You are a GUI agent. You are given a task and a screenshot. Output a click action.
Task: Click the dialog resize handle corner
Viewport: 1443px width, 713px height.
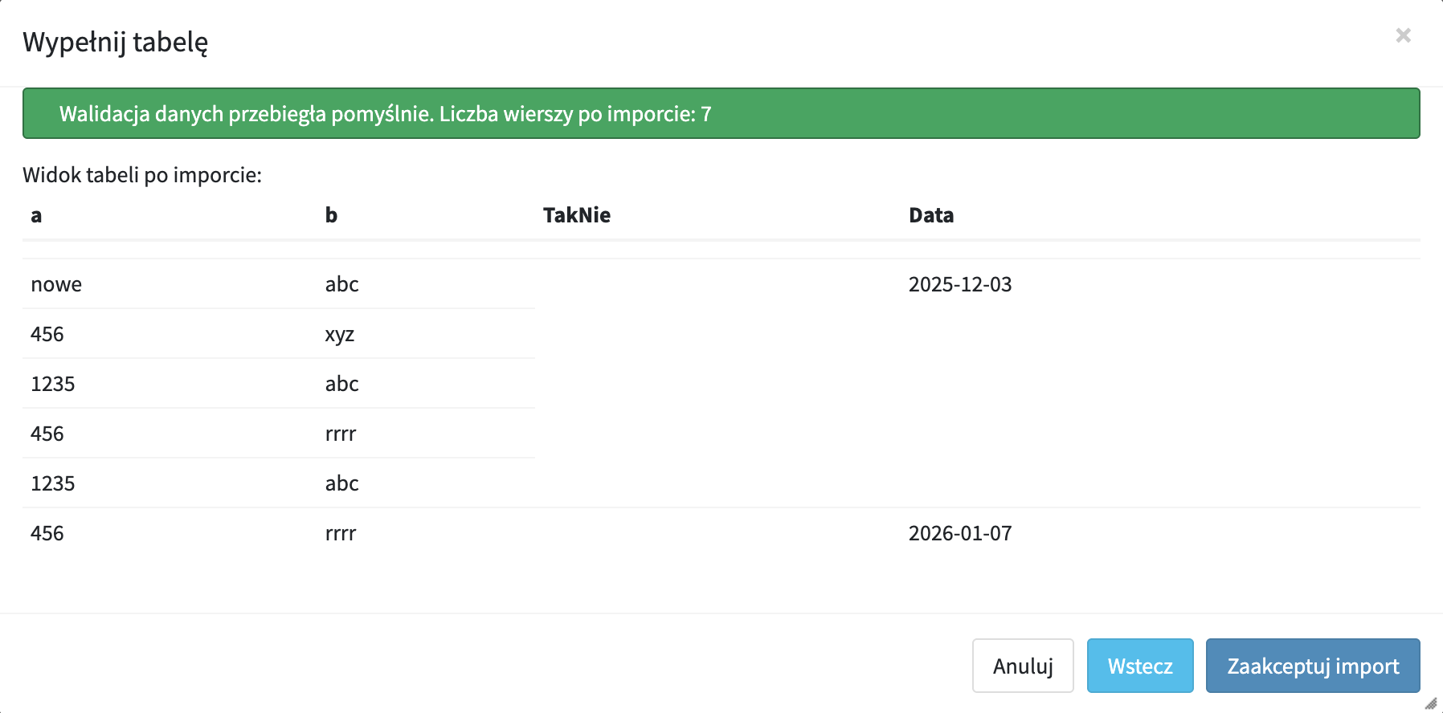(1431, 703)
